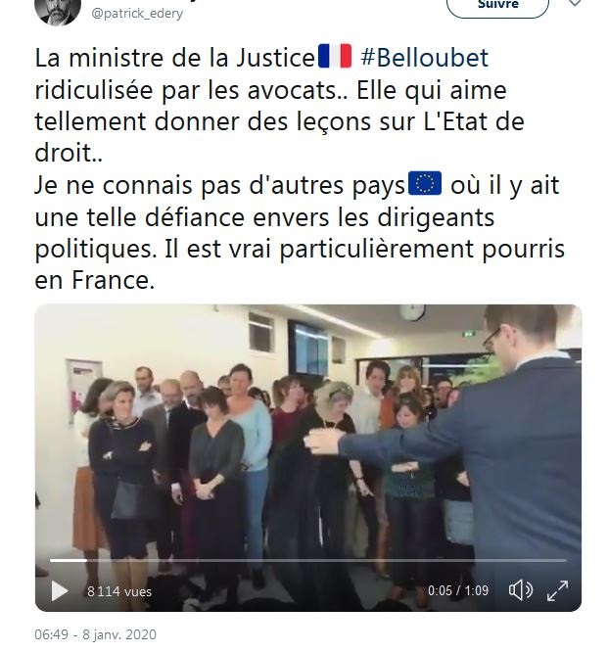Seek along the video progress bar
This screenshot has height=653, width=608.
pyautogui.click(x=308, y=561)
